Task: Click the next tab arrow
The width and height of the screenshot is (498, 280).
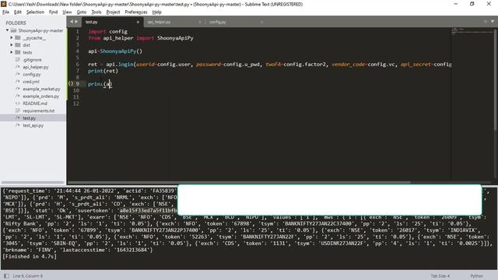Action: click(x=76, y=22)
